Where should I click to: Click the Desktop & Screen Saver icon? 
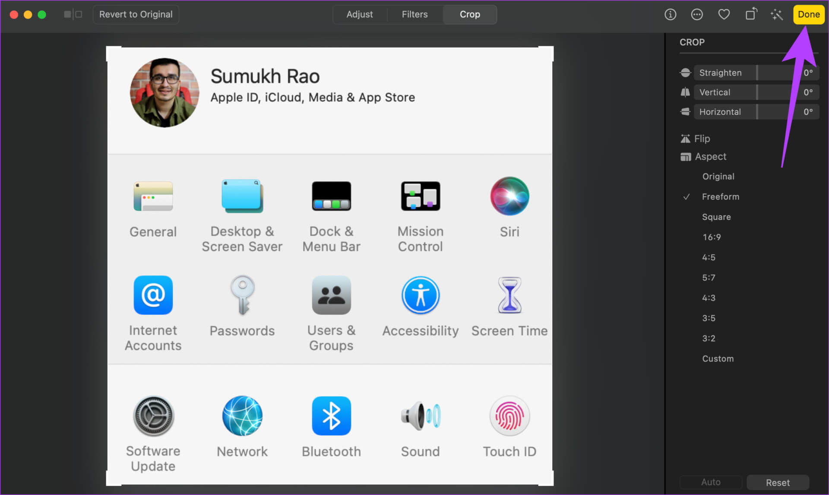[x=242, y=196]
